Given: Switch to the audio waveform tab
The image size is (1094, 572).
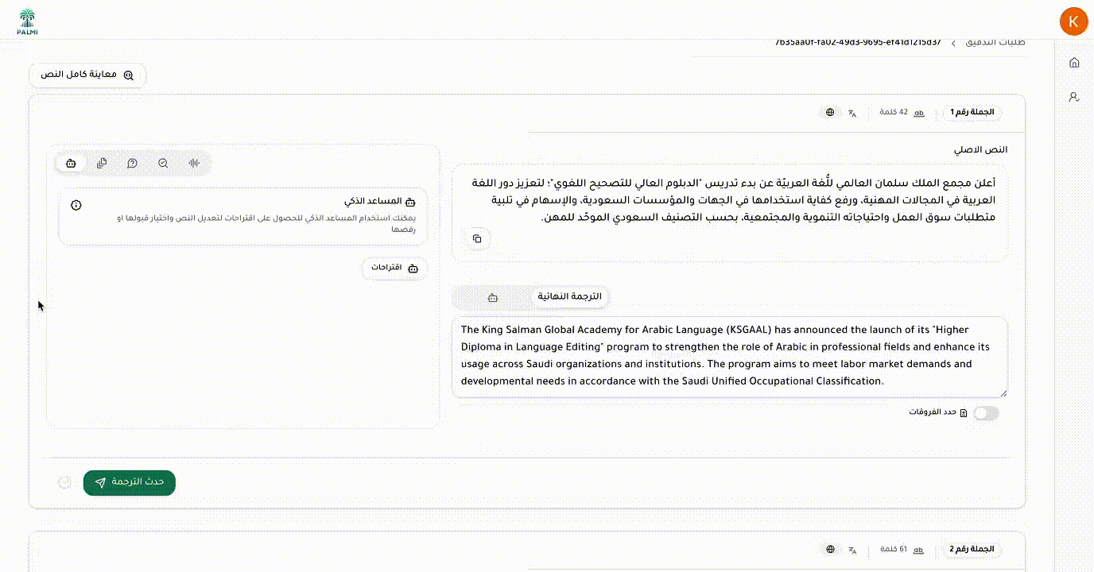Looking at the screenshot, I should (194, 163).
